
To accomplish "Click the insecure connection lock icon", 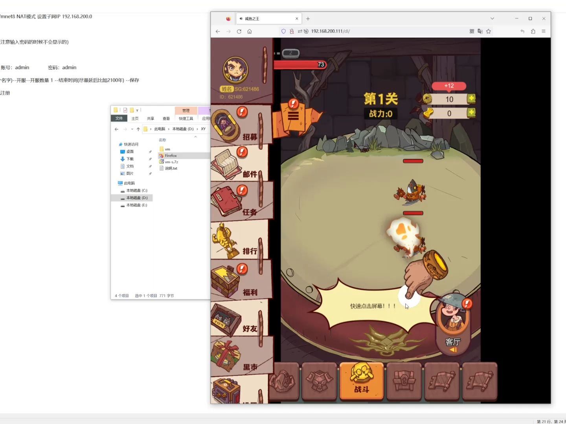I will [x=292, y=31].
